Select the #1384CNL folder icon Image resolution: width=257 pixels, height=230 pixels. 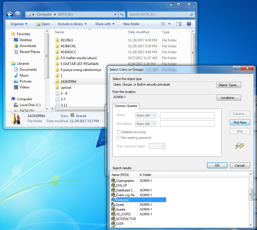tap(57, 46)
